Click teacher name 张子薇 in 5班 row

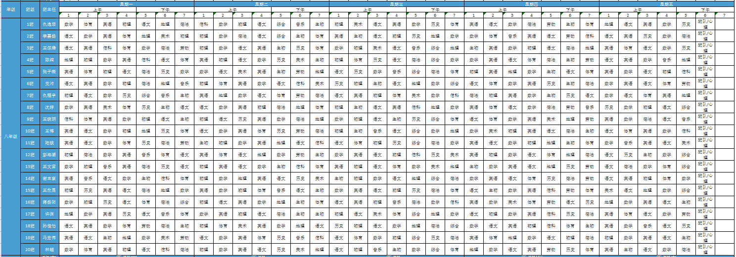(x=49, y=71)
